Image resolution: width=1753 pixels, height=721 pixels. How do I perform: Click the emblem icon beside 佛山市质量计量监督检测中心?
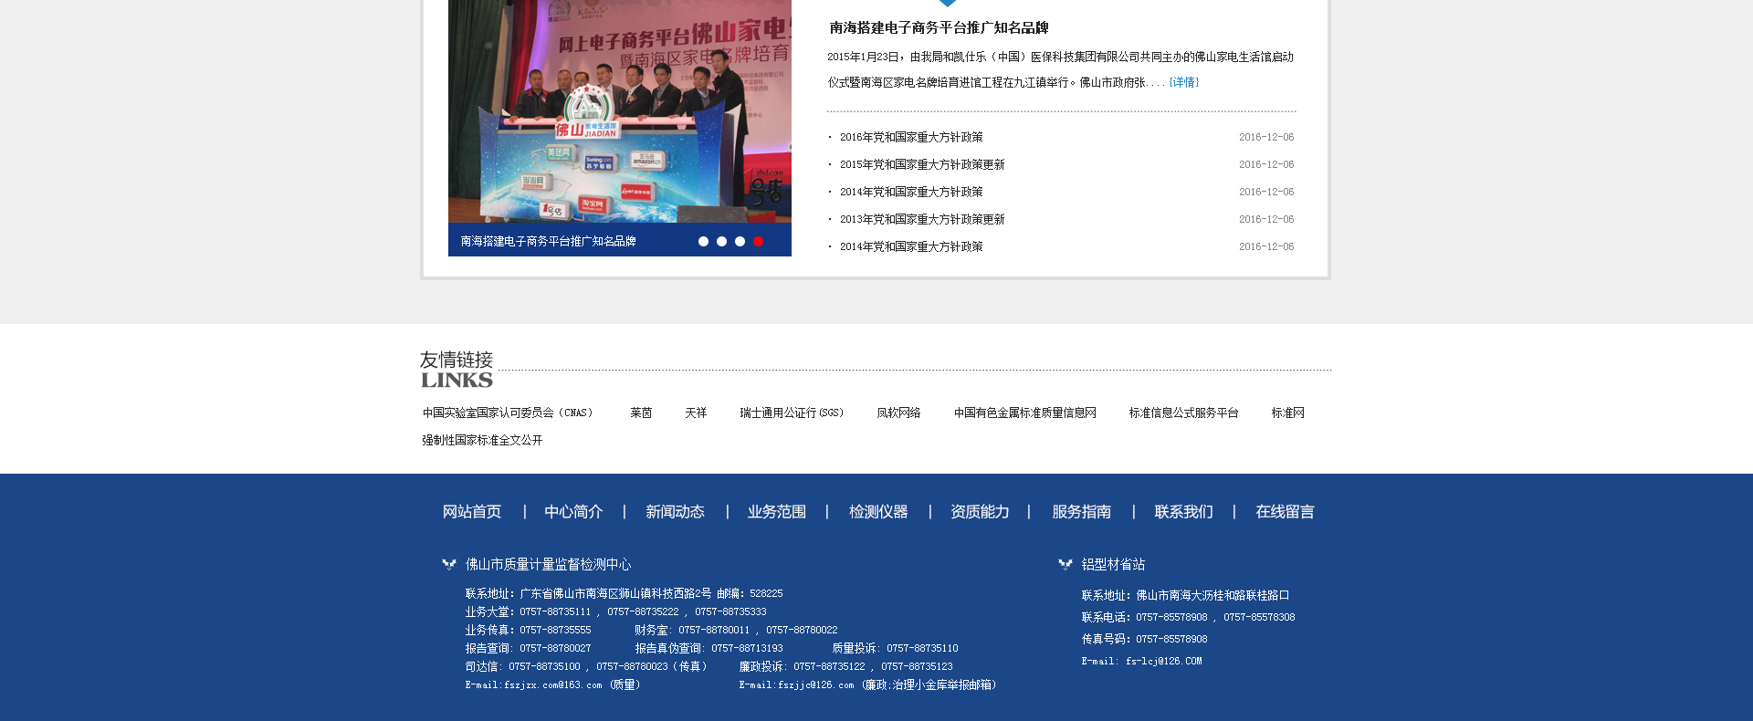click(x=448, y=565)
